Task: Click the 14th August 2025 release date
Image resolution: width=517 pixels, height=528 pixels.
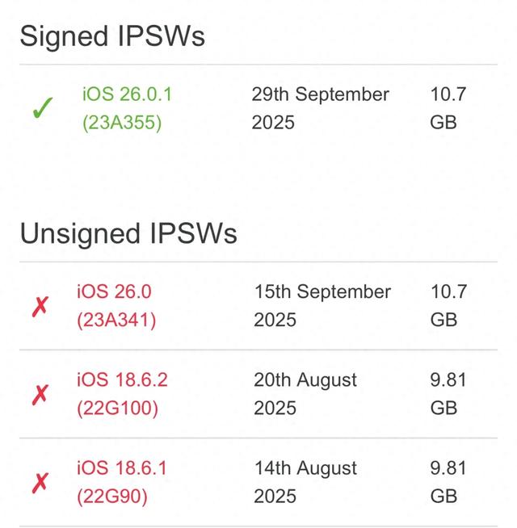Action: tap(305, 482)
